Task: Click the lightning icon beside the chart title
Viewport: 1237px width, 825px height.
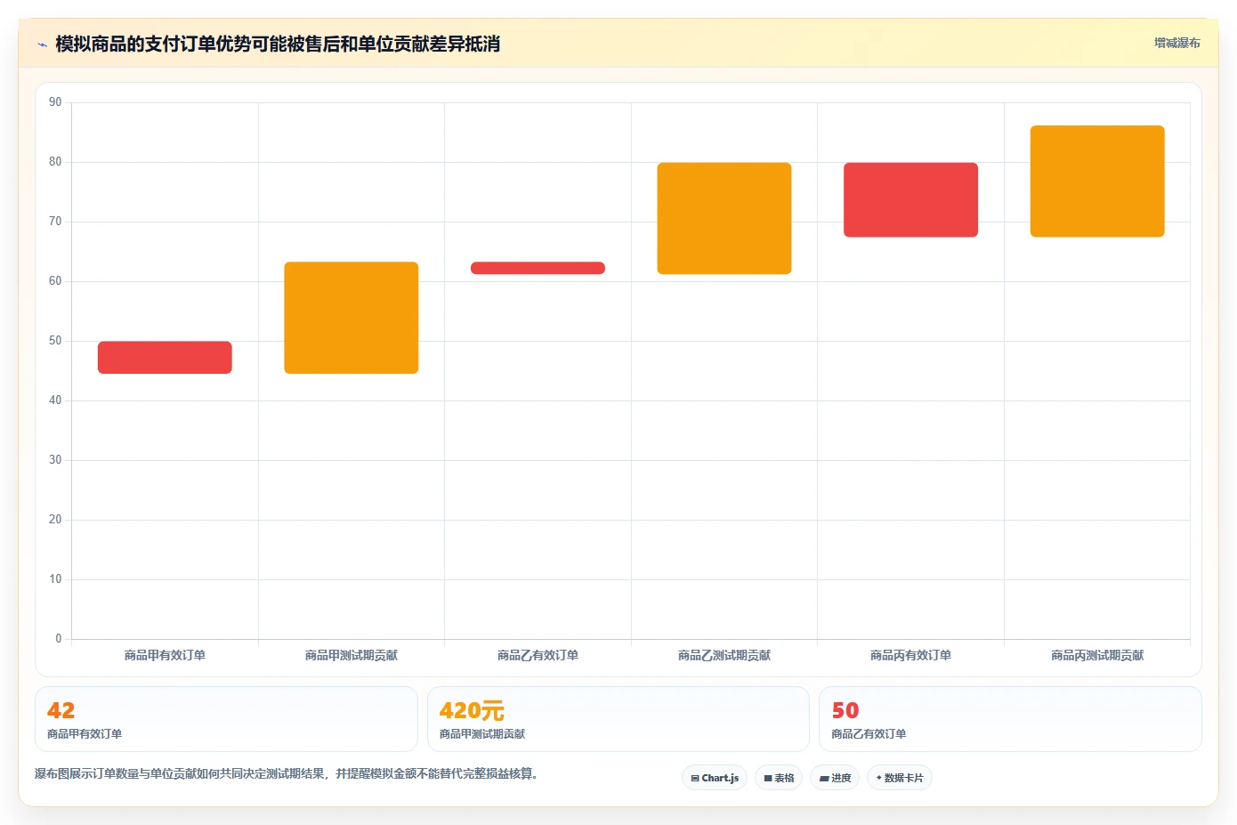Action: 42,44
